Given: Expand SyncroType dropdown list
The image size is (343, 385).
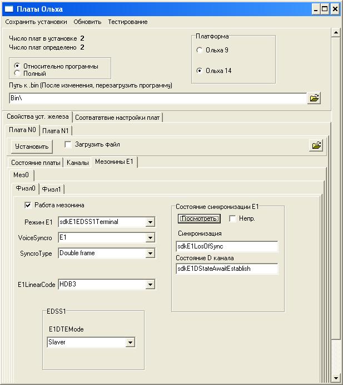Looking at the screenshot, I should coord(150,253).
